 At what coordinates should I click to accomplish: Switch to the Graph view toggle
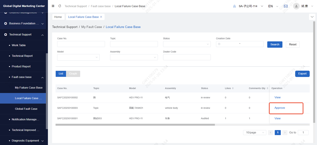coord(73,74)
